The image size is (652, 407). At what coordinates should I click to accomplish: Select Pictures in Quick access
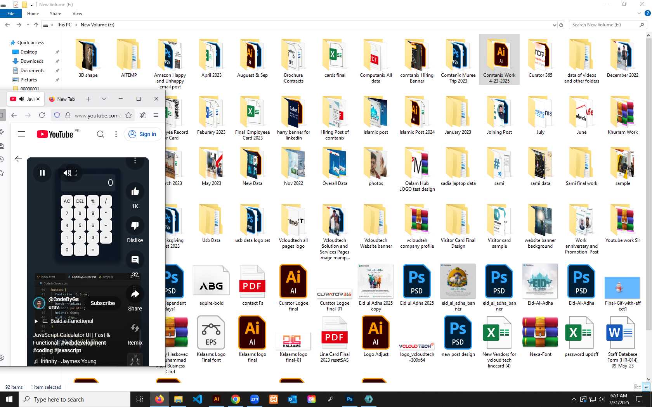pos(29,80)
